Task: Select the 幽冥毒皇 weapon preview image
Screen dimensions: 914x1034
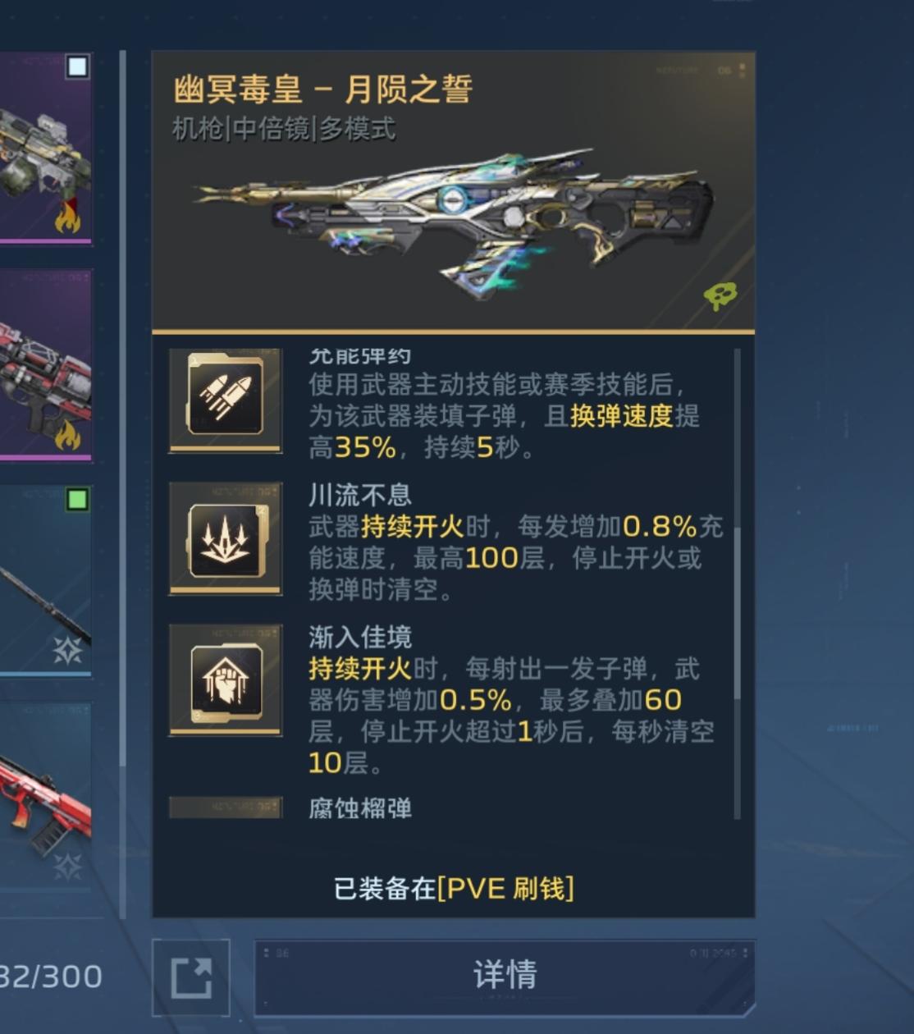Action: pos(453,215)
